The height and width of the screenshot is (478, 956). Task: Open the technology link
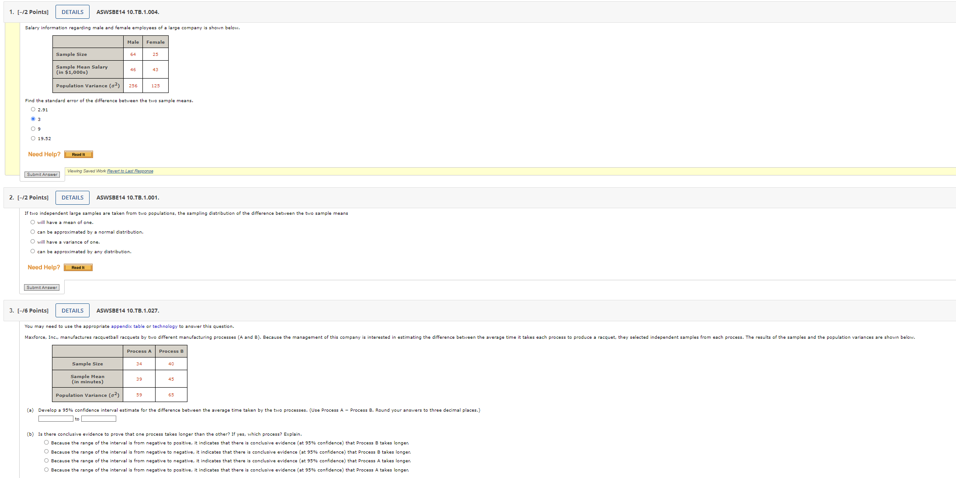tap(165, 327)
